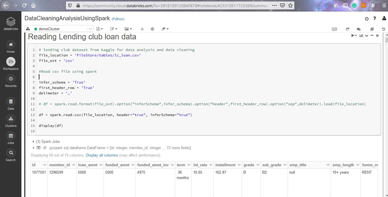Show bar chart visualization of the cell output

point(361,36)
